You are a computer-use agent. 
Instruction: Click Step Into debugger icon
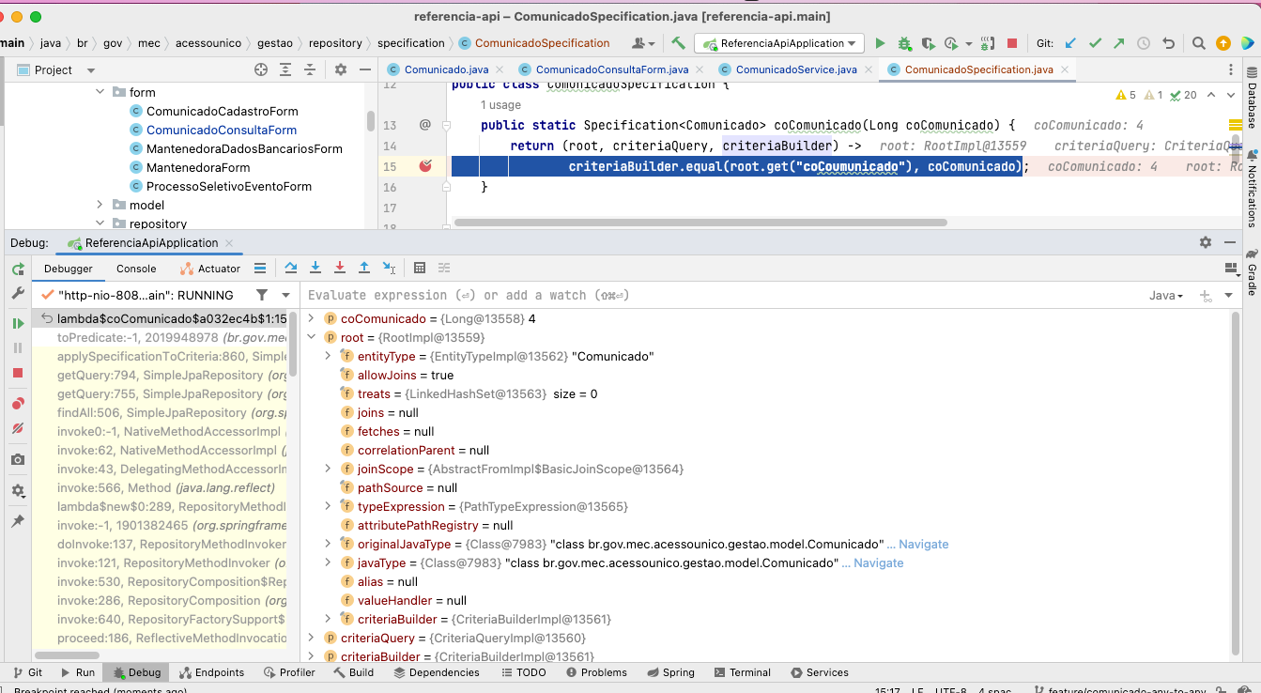315,269
